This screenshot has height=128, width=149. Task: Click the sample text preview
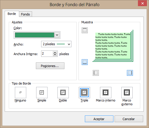click(x=113, y=46)
